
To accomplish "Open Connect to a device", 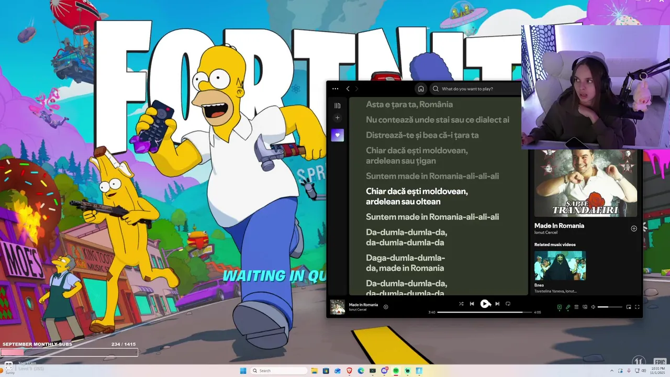I will click(585, 307).
